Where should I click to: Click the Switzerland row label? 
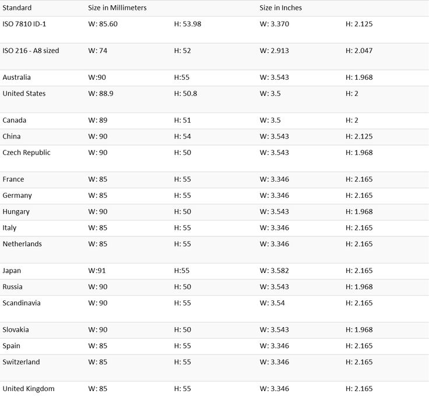click(21, 362)
